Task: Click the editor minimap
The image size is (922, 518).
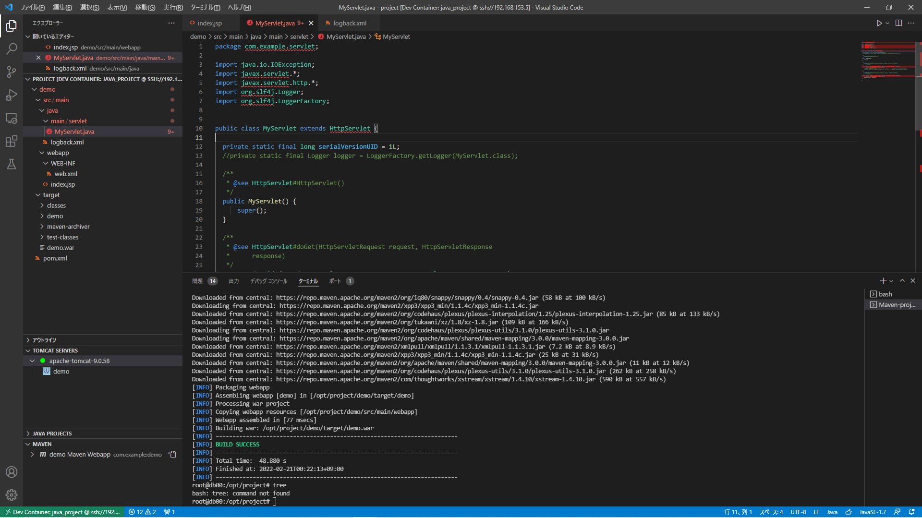Action: pos(888,62)
